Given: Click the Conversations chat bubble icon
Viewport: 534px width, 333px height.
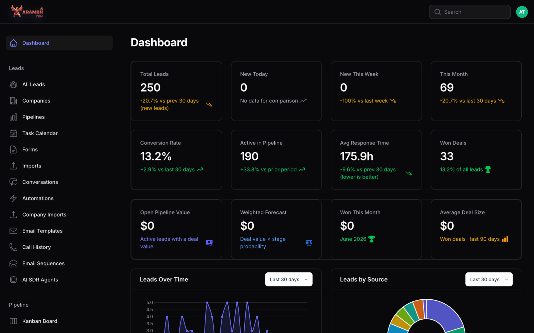Looking at the screenshot, I should pos(13,182).
